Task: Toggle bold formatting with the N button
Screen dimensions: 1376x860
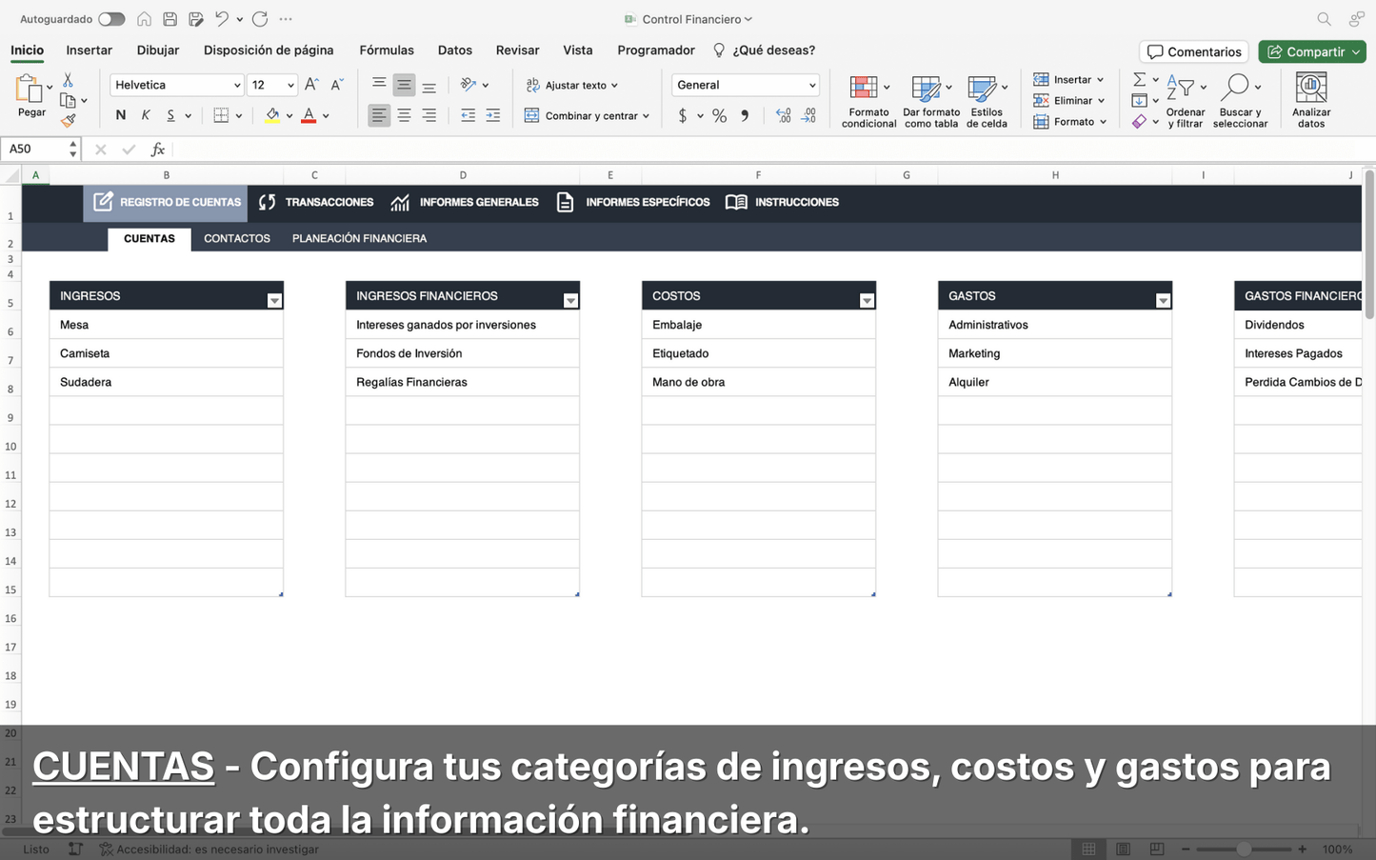Action: coord(120,115)
